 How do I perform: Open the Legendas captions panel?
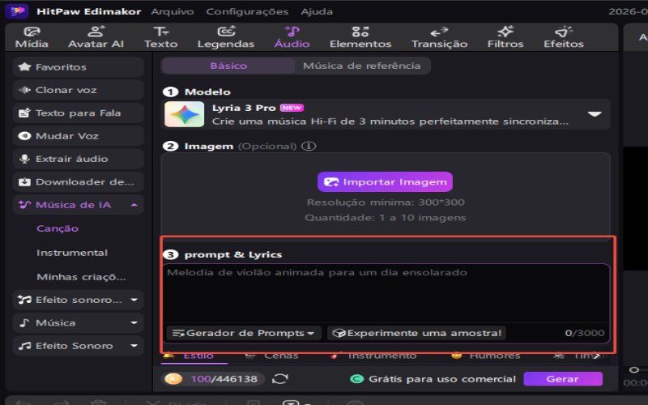[x=226, y=37]
